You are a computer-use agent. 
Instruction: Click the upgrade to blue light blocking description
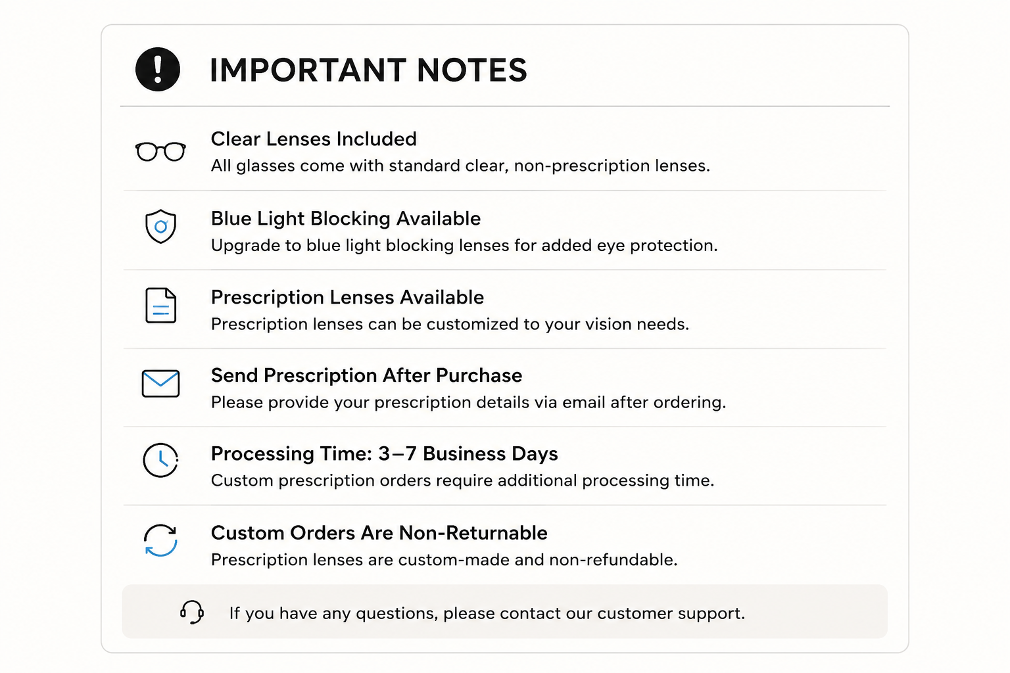[x=464, y=245]
